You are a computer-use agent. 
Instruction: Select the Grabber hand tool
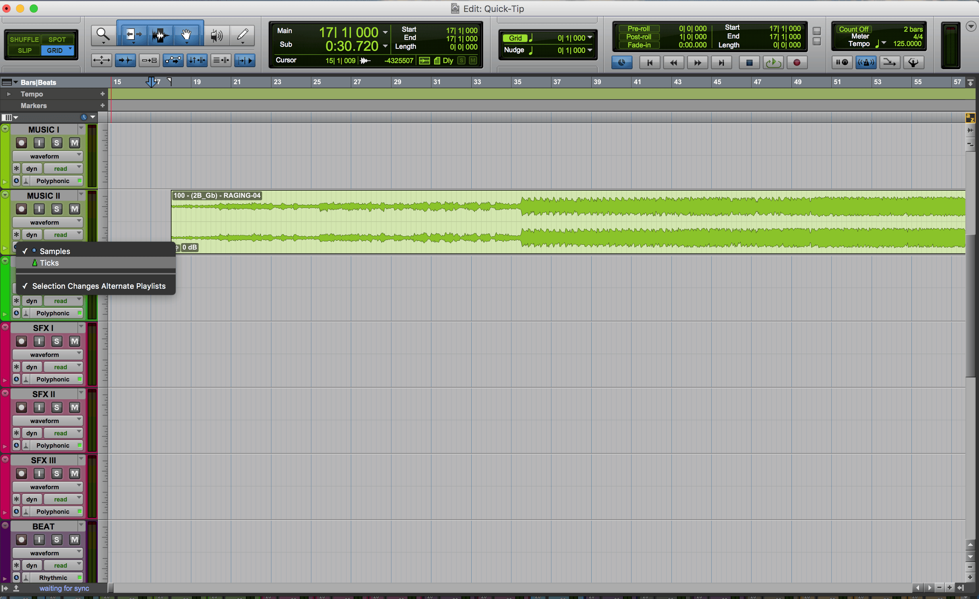(186, 35)
